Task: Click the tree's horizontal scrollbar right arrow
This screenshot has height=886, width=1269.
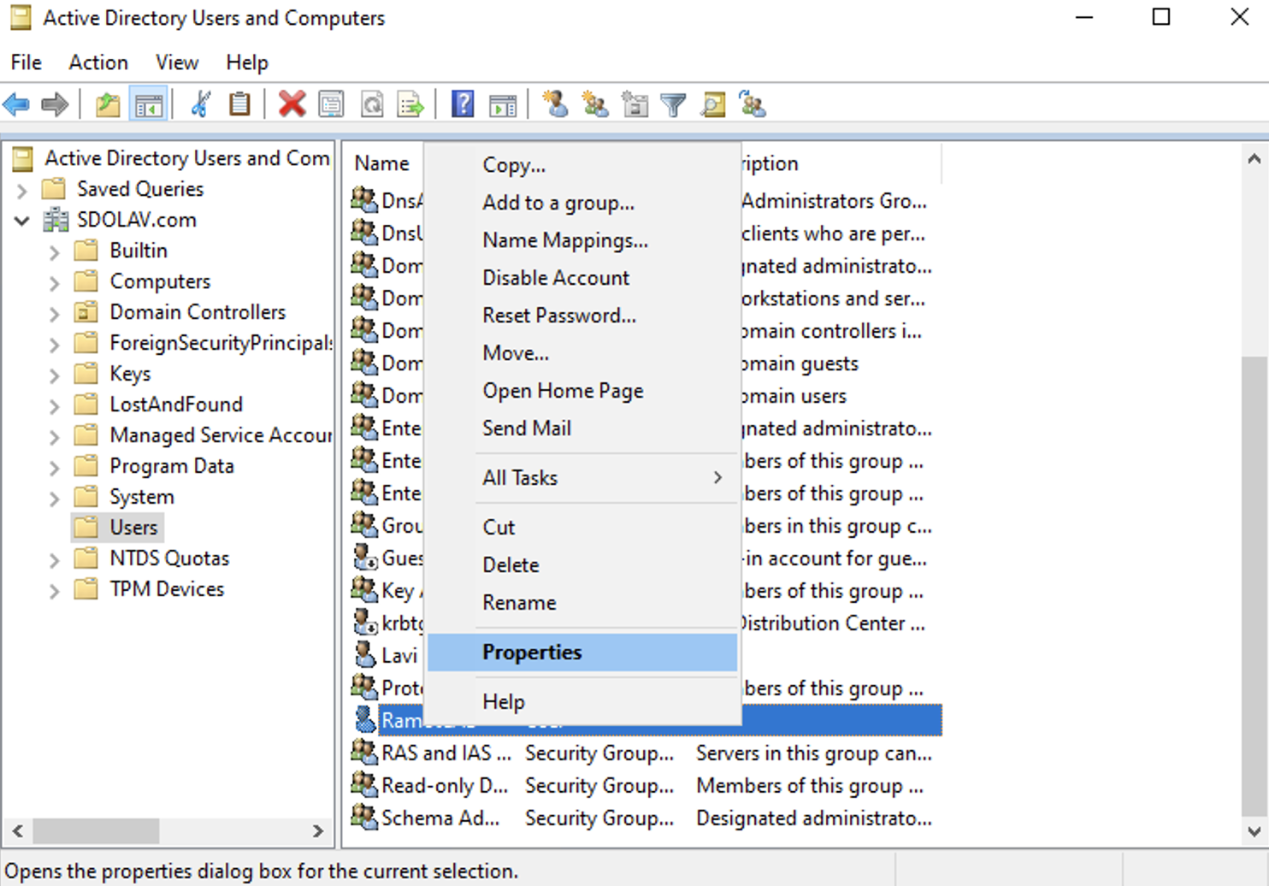Action: pos(318,830)
